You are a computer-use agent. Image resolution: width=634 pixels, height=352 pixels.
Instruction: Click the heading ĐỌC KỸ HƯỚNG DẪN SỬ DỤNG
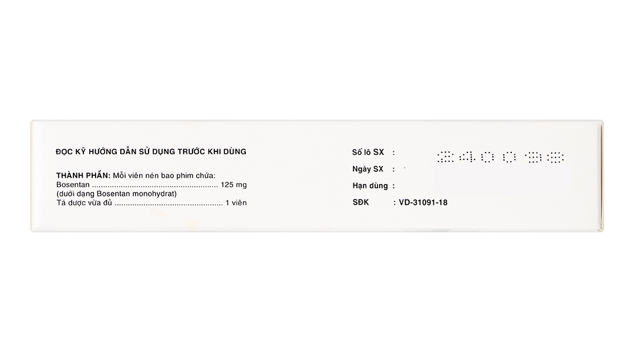pos(151,151)
